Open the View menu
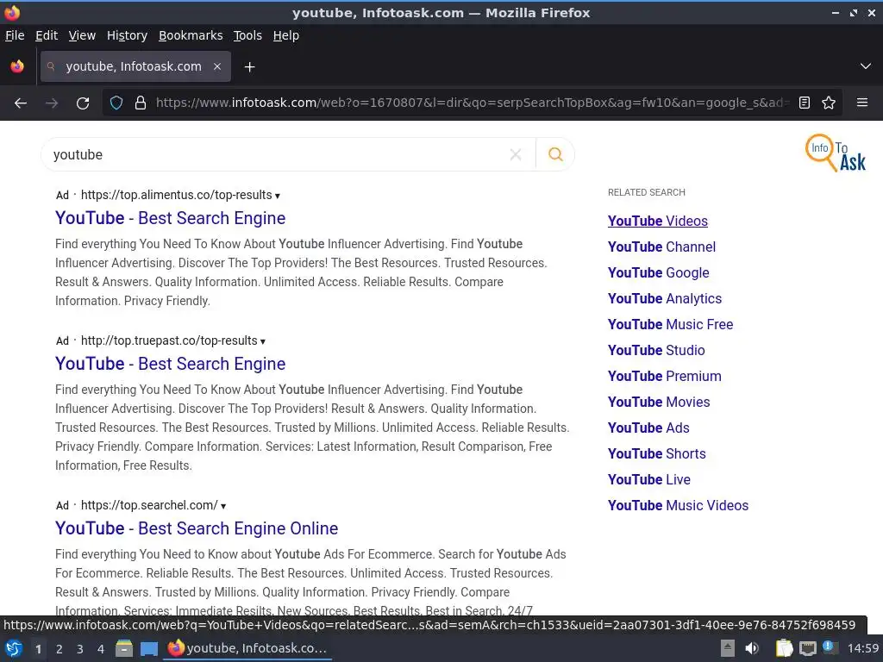The width and height of the screenshot is (883, 662). (x=82, y=35)
